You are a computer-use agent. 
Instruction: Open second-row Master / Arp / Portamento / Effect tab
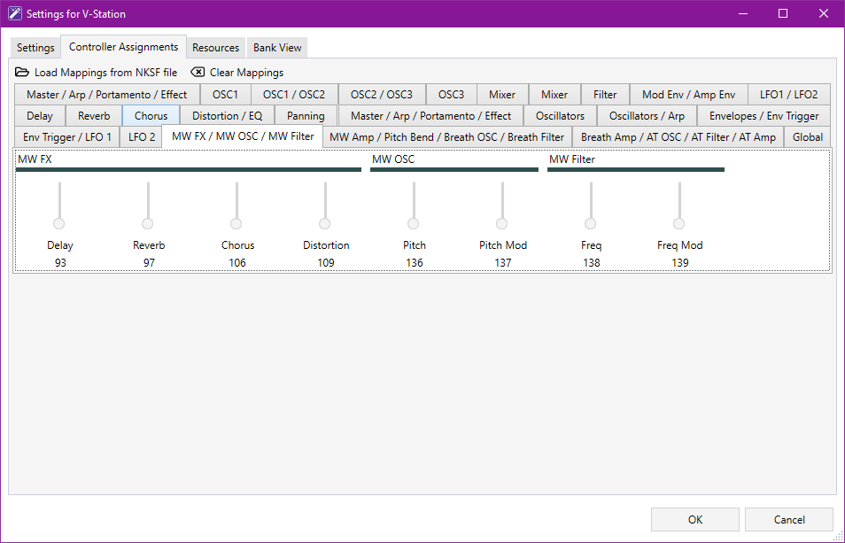[x=430, y=116]
